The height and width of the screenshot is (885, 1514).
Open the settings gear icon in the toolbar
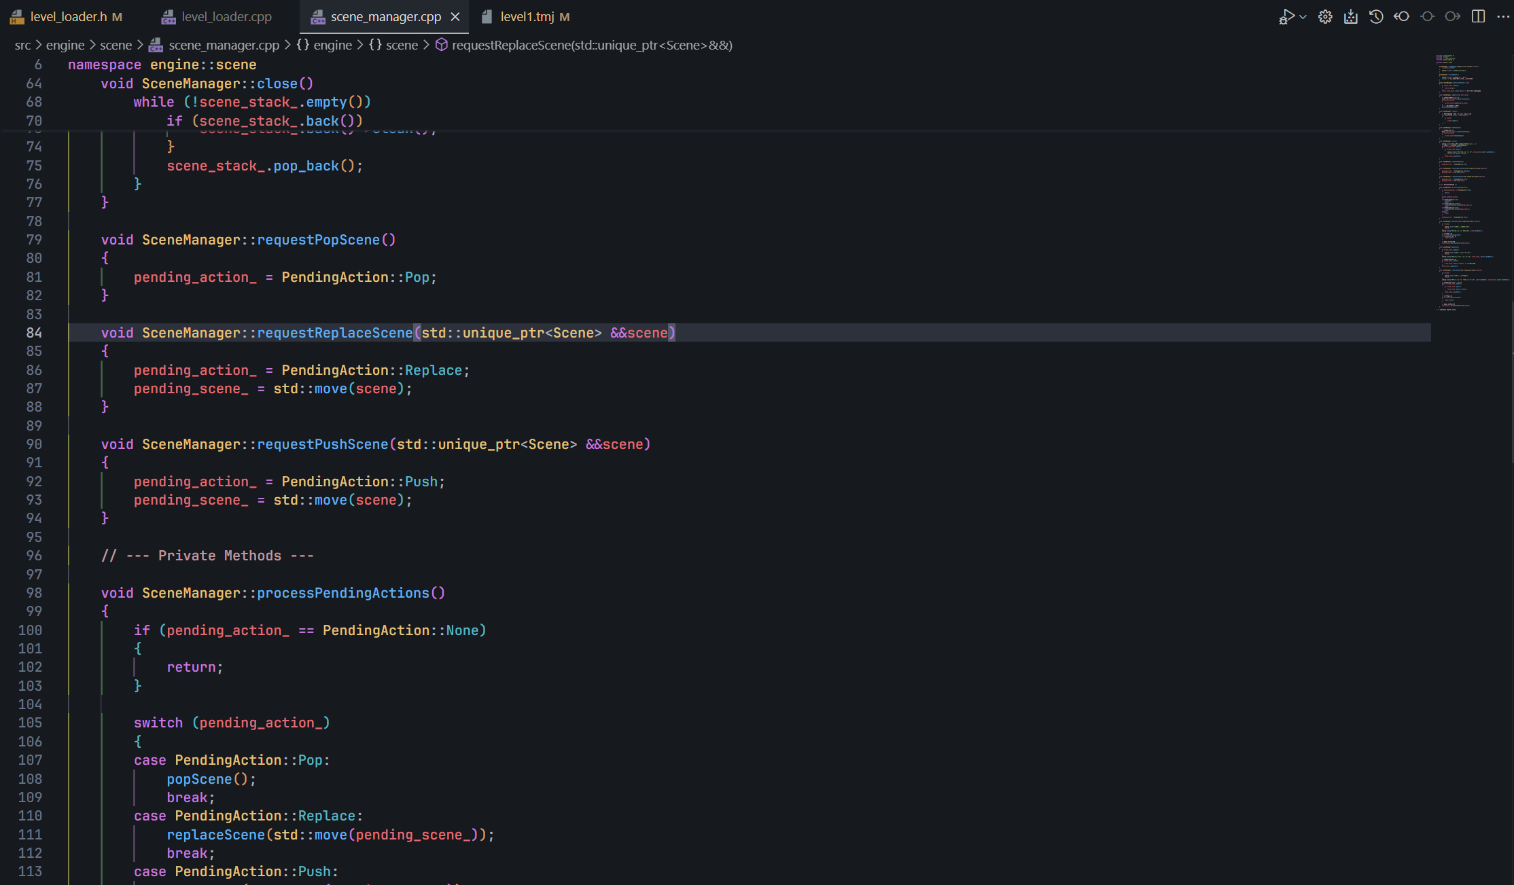[x=1325, y=16]
